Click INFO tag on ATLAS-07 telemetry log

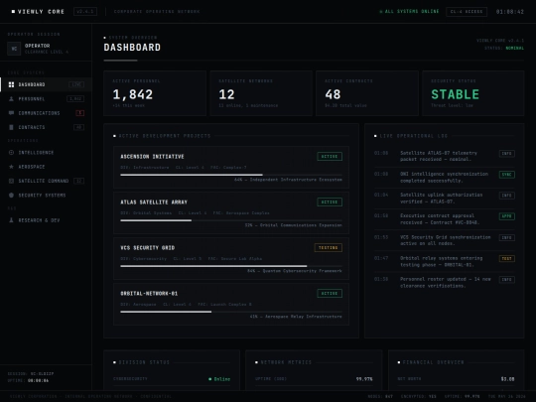tap(507, 154)
